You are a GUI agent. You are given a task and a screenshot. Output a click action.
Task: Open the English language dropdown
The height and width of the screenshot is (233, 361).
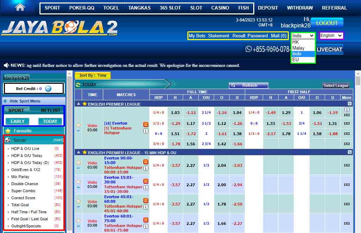pos(331,36)
